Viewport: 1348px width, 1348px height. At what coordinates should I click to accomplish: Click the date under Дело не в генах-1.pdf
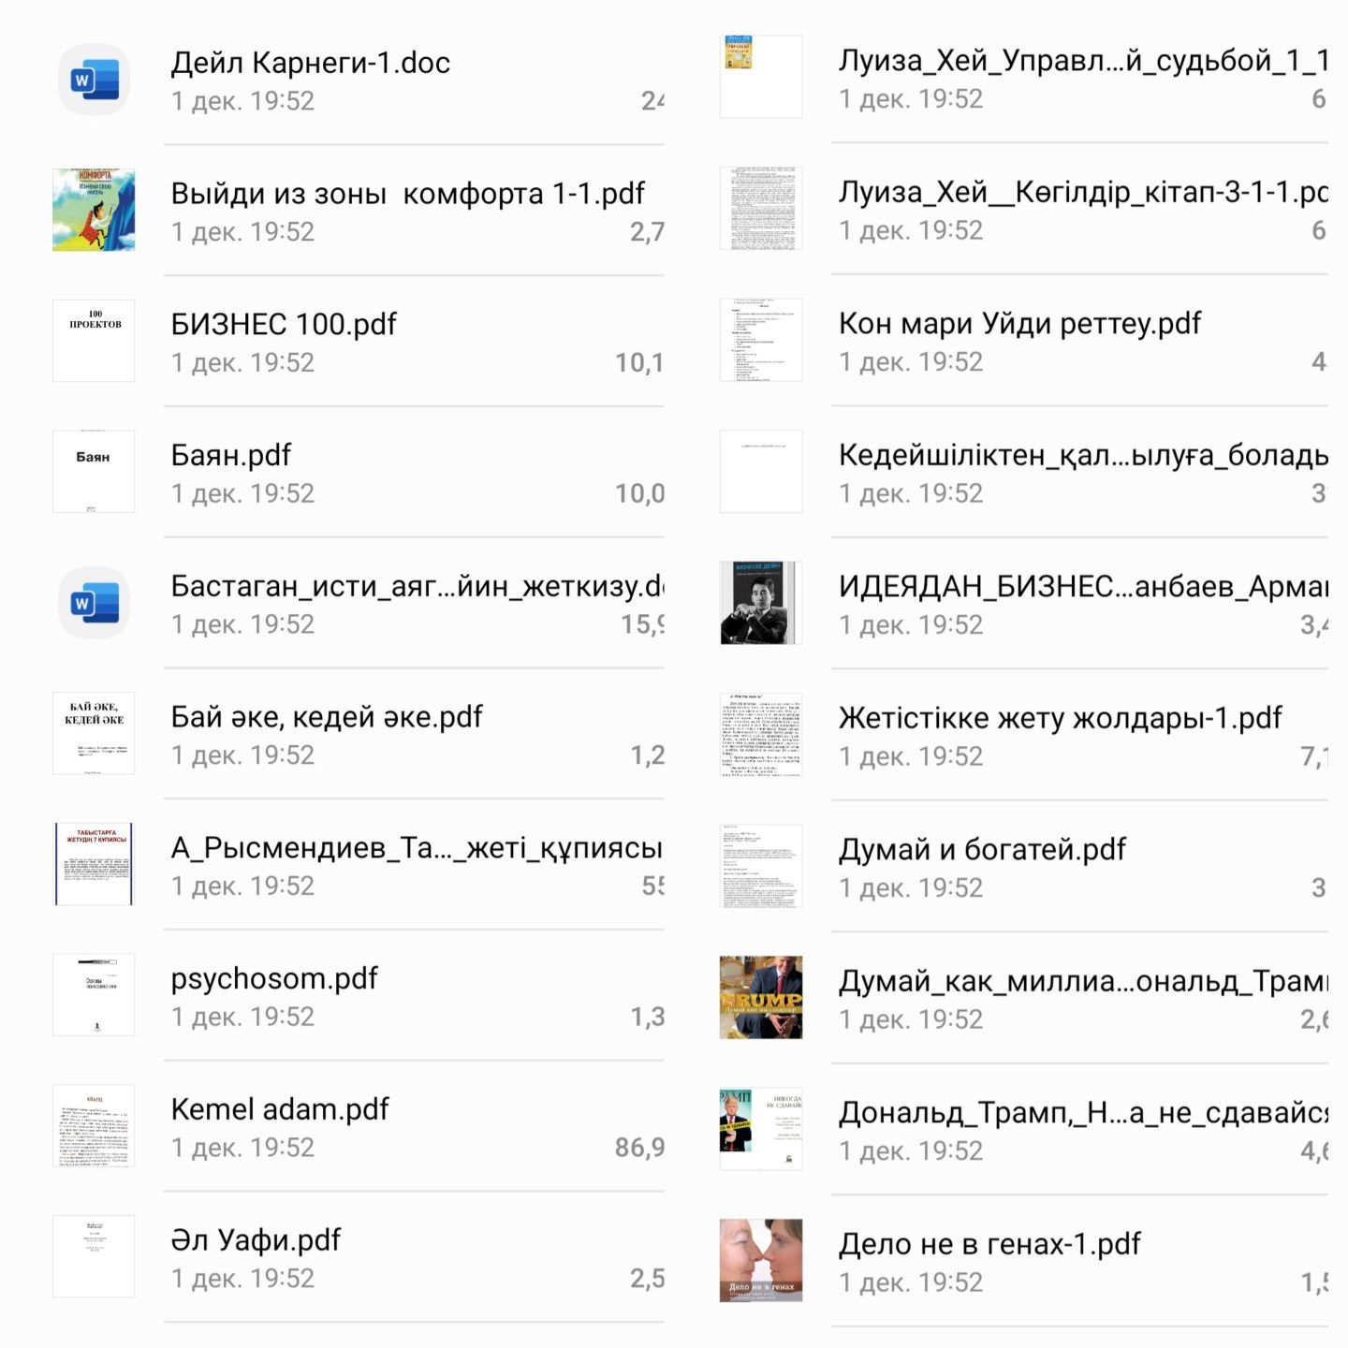911,1282
